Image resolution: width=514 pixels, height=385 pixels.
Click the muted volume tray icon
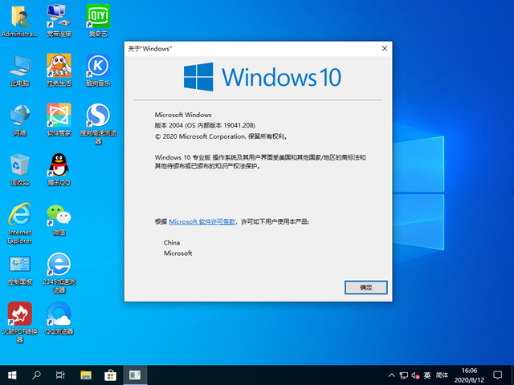415,375
